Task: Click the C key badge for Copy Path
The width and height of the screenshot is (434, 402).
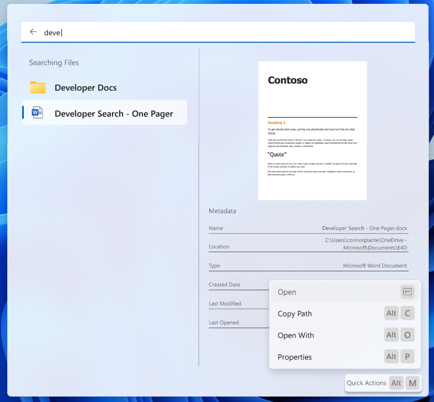Action: pyautogui.click(x=407, y=314)
